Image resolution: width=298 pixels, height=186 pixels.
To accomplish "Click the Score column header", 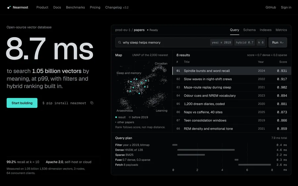I will [283, 62].
